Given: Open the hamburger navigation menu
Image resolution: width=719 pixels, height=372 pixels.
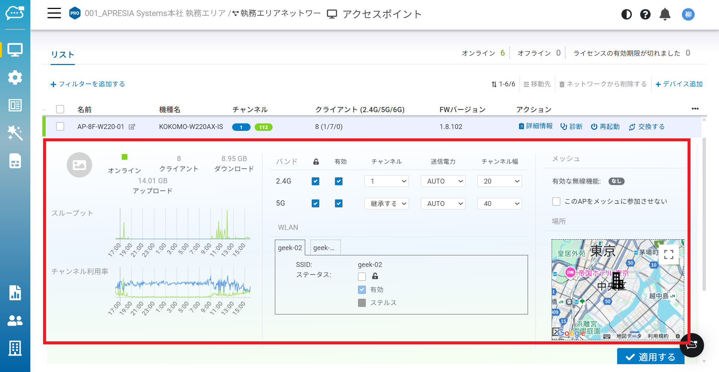Looking at the screenshot, I should [54, 13].
